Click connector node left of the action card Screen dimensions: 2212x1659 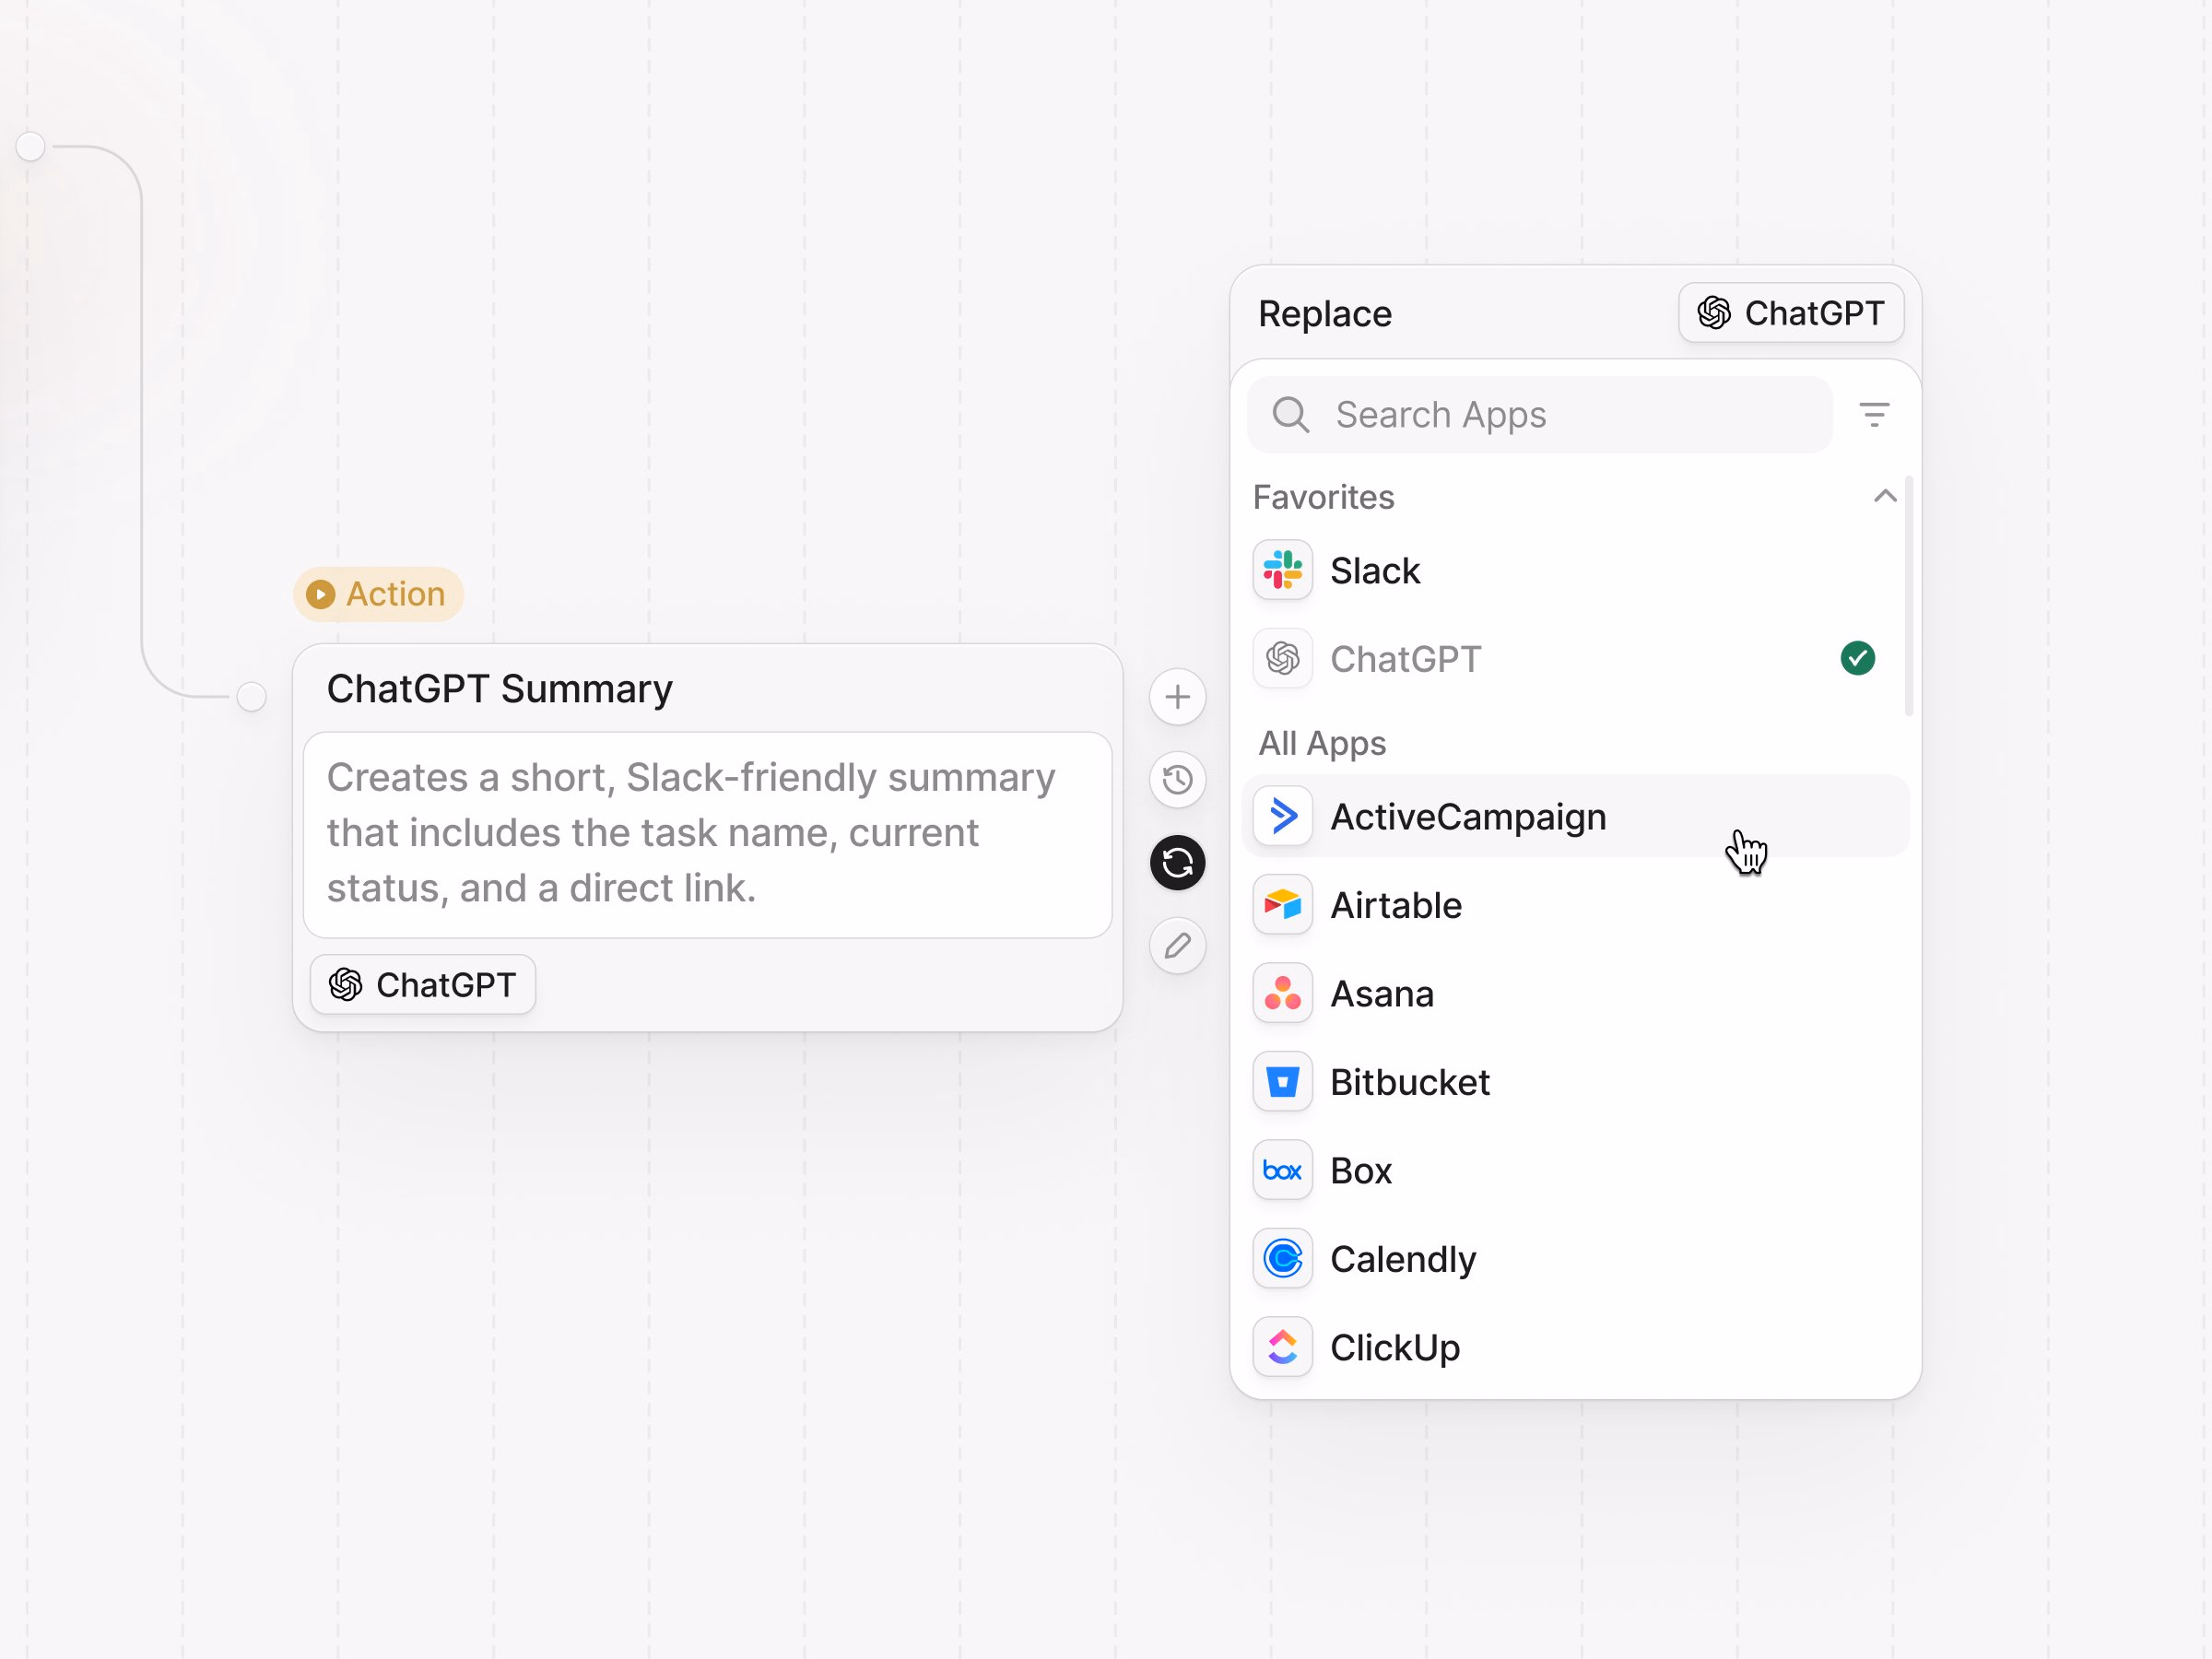pyautogui.click(x=252, y=697)
